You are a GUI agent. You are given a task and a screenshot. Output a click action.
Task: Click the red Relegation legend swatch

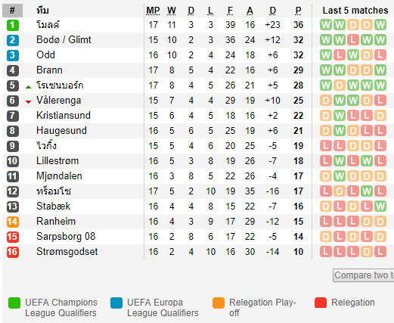[321, 303]
